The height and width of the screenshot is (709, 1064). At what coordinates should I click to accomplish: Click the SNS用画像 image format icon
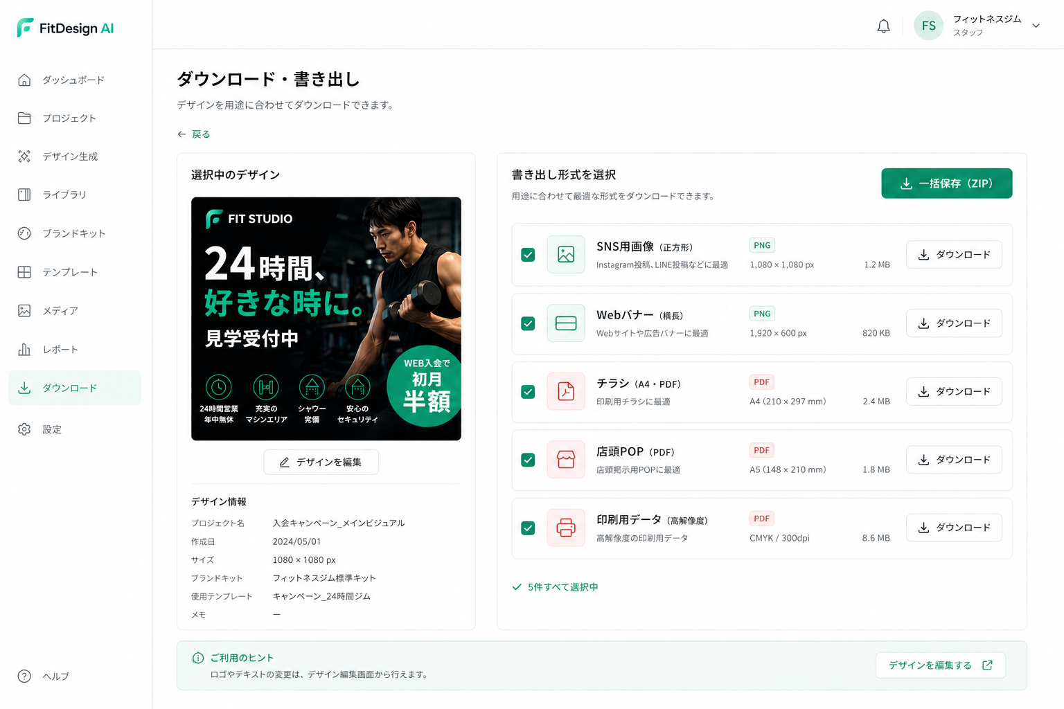click(x=566, y=255)
